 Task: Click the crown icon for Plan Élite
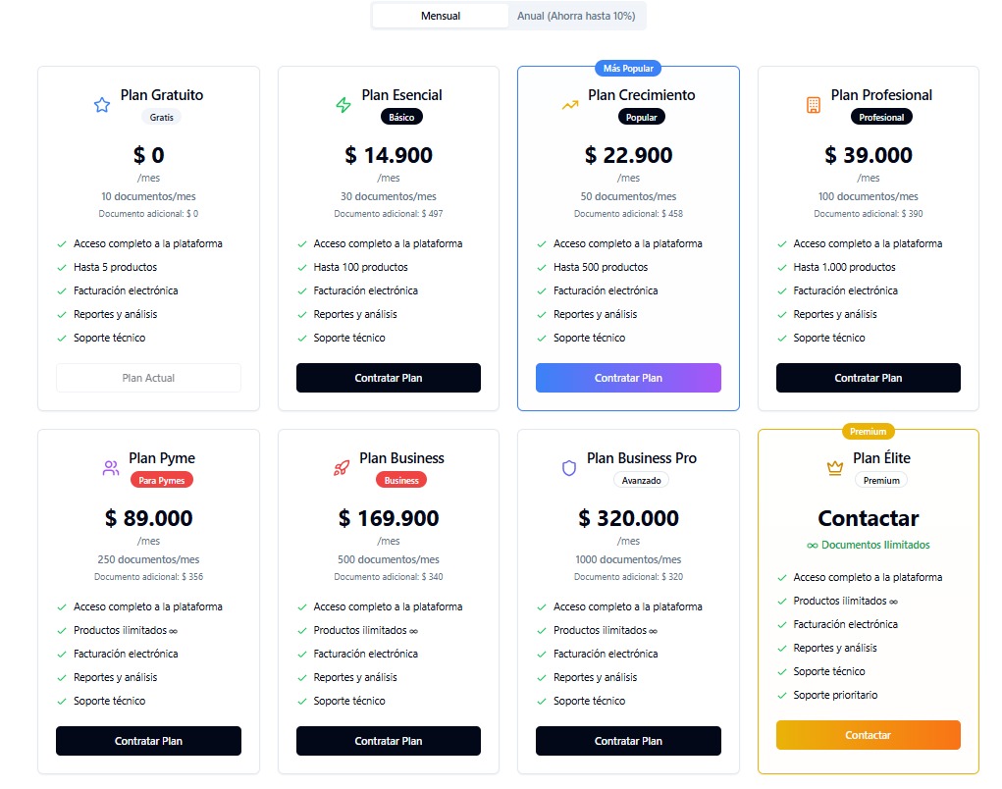click(x=835, y=468)
